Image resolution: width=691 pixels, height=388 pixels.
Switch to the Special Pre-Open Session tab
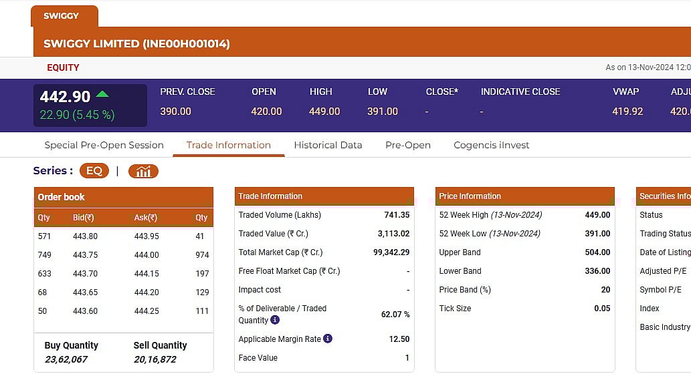104,145
